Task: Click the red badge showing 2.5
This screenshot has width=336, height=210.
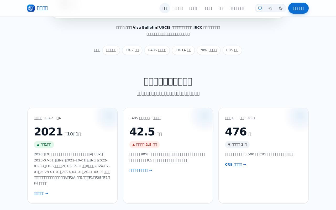Action: pyautogui.click(x=144, y=145)
